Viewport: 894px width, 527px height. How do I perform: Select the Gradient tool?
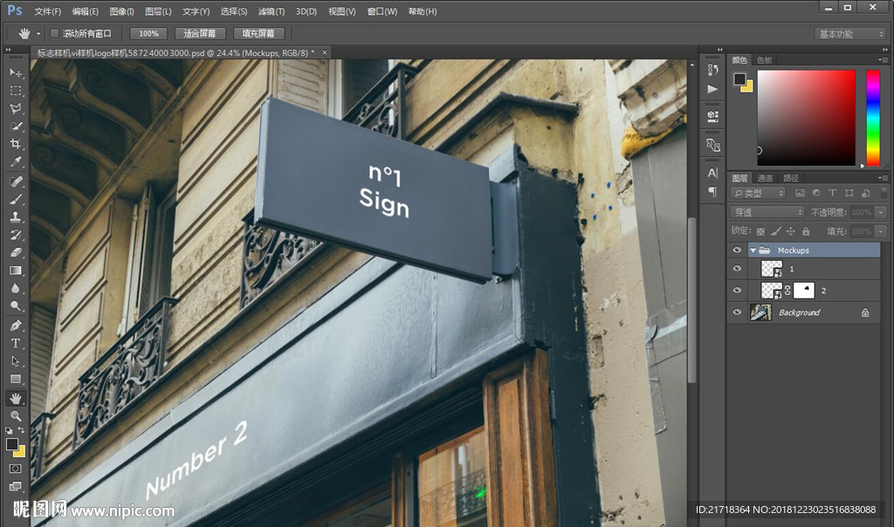click(x=16, y=270)
